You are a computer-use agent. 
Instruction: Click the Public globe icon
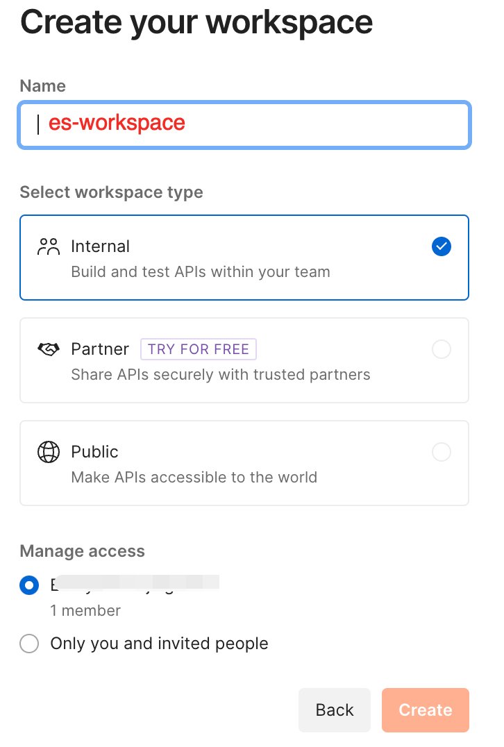[49, 452]
